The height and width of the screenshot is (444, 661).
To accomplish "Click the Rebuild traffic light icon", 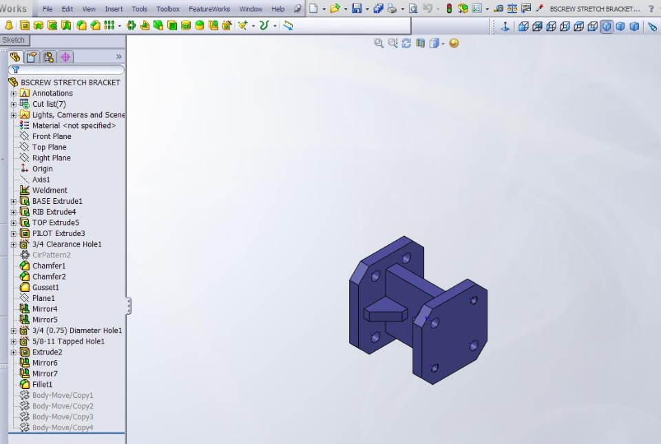I will coord(449,8).
